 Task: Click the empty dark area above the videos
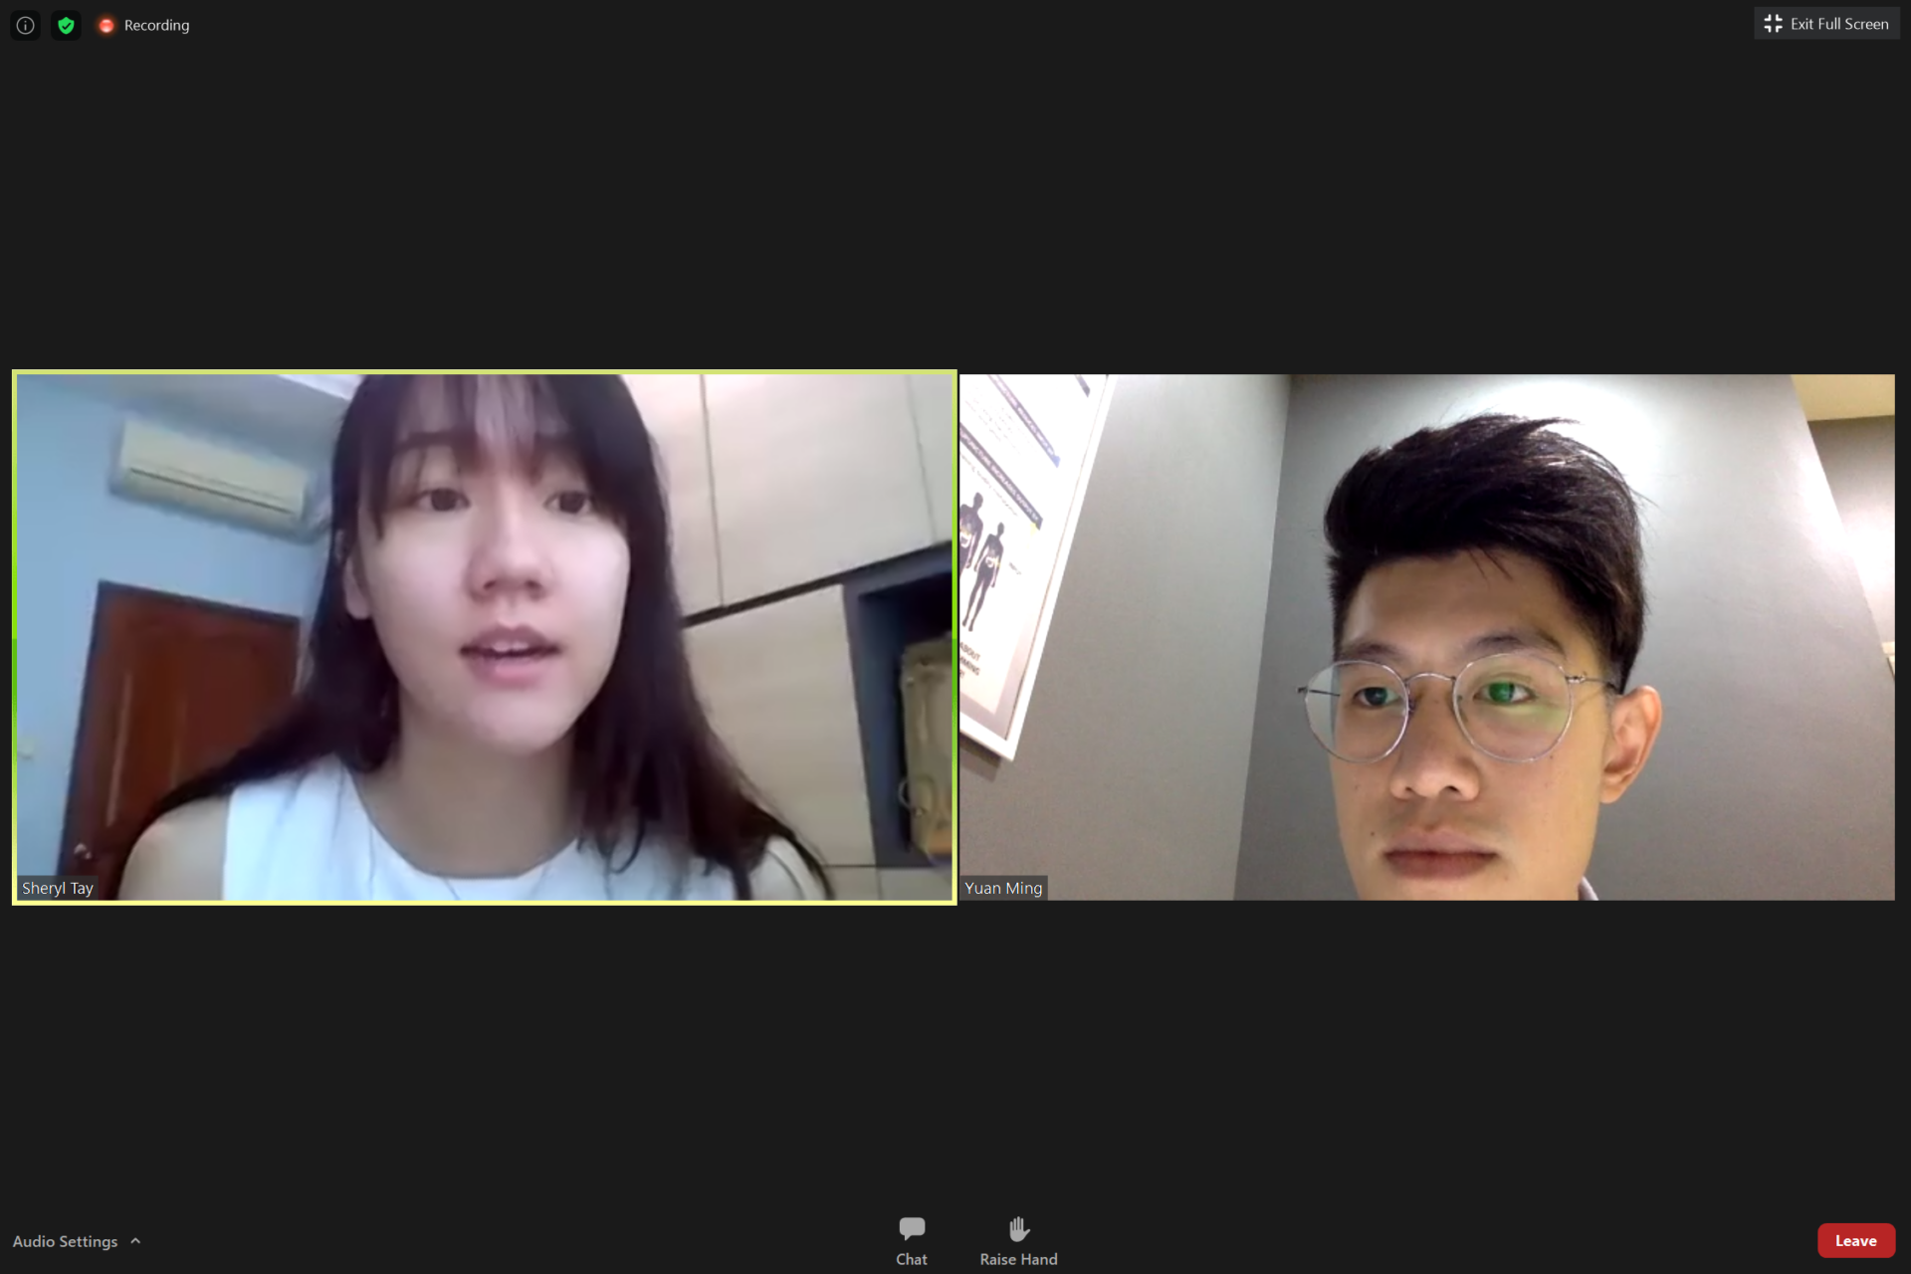(955, 199)
